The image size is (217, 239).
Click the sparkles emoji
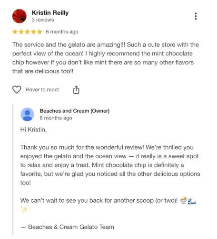pyautogui.click(x=24, y=209)
